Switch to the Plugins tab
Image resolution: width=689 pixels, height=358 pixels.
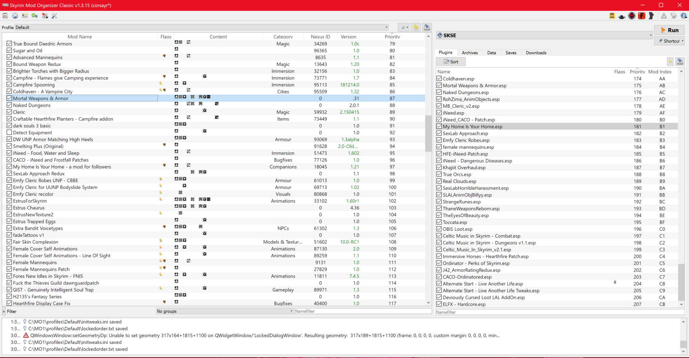(445, 52)
